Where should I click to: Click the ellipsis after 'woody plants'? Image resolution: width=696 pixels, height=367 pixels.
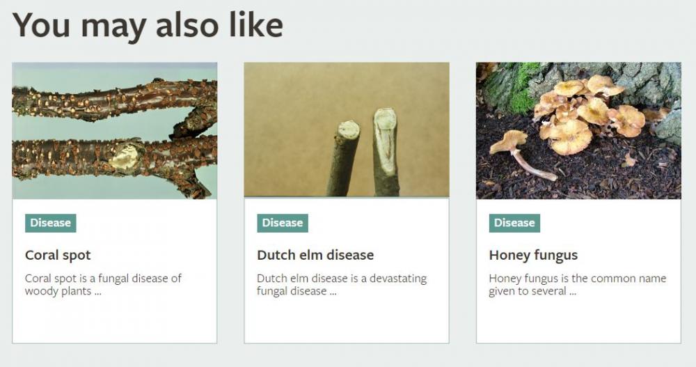point(97,294)
